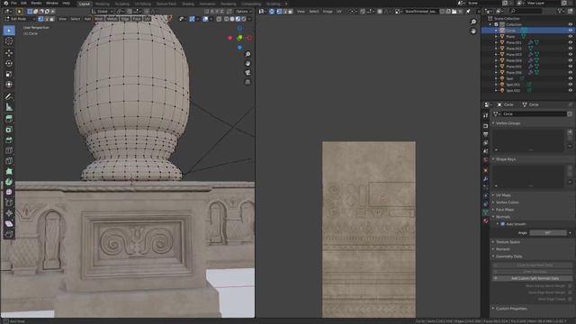This screenshot has width=576, height=324.
Task: Toggle the viewport camera view icon
Action: [x=248, y=73]
